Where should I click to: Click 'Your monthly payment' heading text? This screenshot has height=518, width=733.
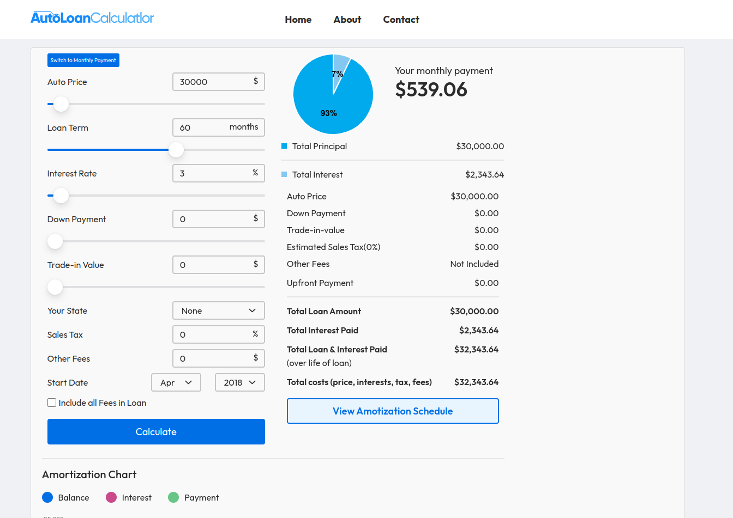[444, 71]
